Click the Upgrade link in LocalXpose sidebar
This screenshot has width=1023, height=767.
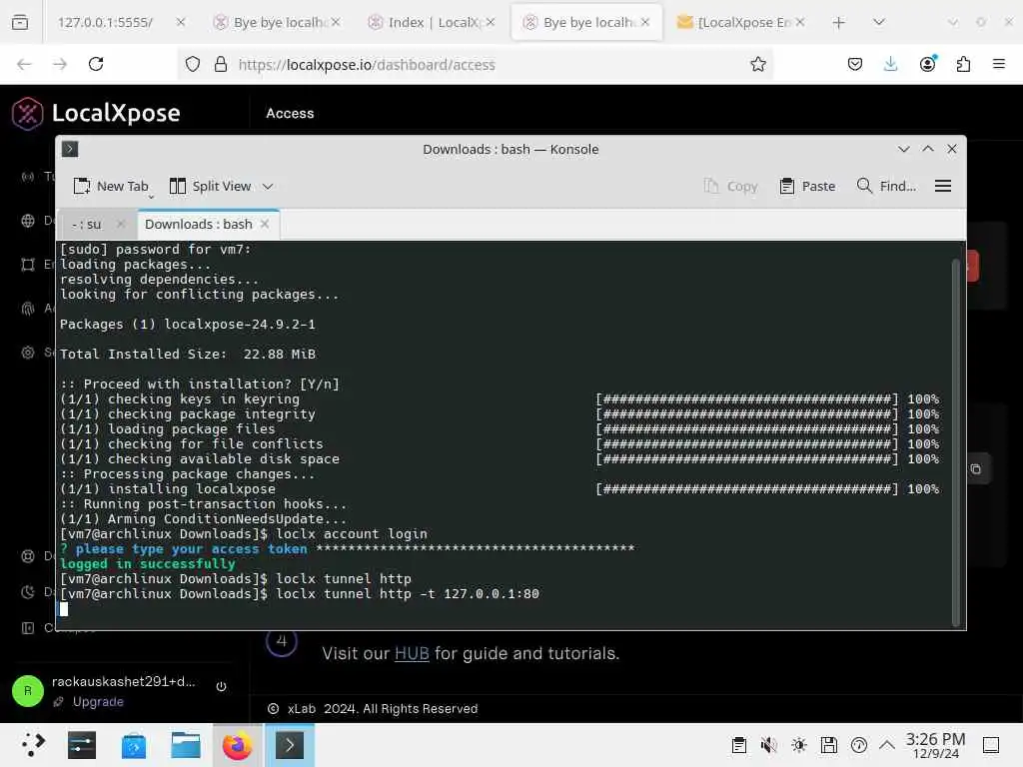click(98, 702)
